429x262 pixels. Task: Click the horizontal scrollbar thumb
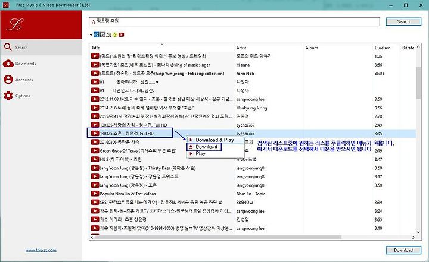pos(218,238)
